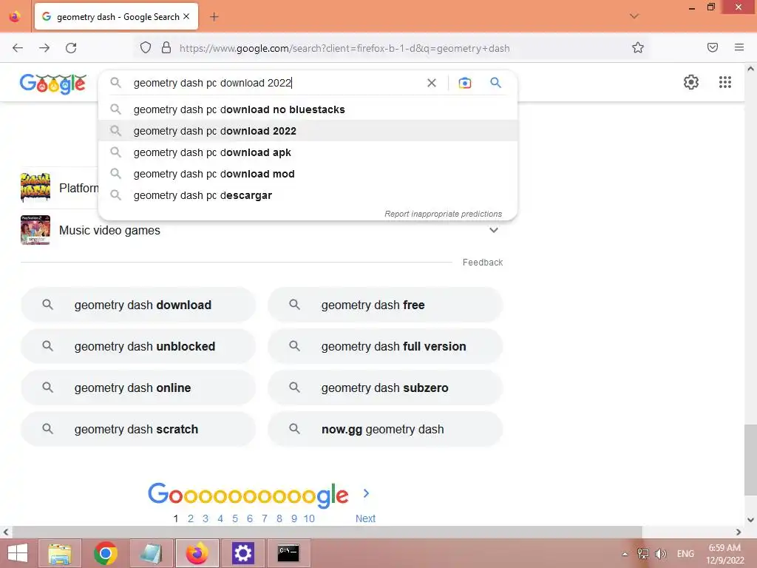This screenshot has height=568, width=757.
Task: Click the vertical scrollbar thumb
Action: click(x=750, y=460)
